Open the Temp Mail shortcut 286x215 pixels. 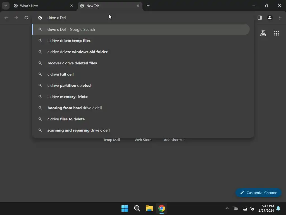pyautogui.click(x=112, y=140)
